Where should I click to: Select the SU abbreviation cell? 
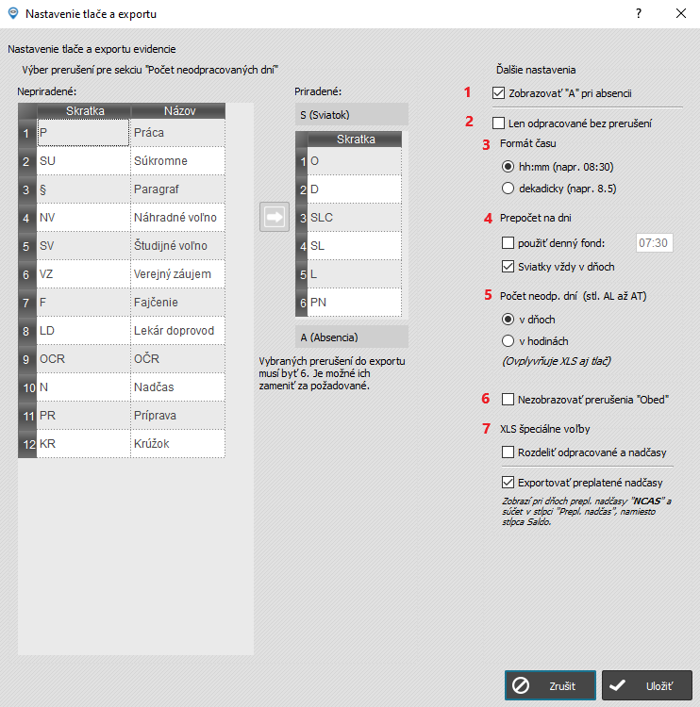(84, 161)
